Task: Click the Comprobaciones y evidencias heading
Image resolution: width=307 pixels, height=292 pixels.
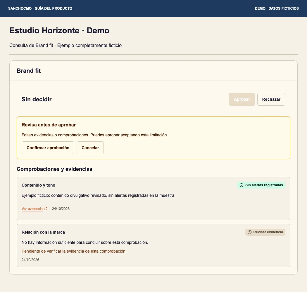Action: click(x=54, y=169)
